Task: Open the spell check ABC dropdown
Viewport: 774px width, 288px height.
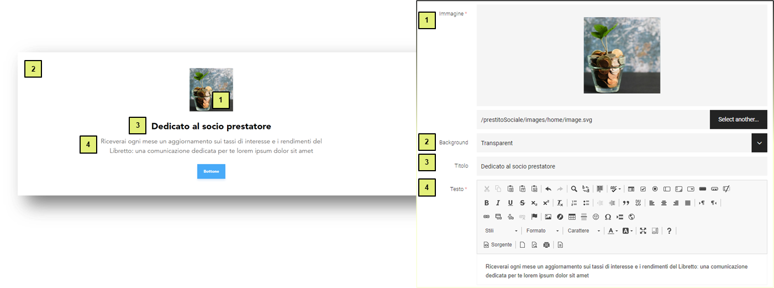Action: click(616, 189)
